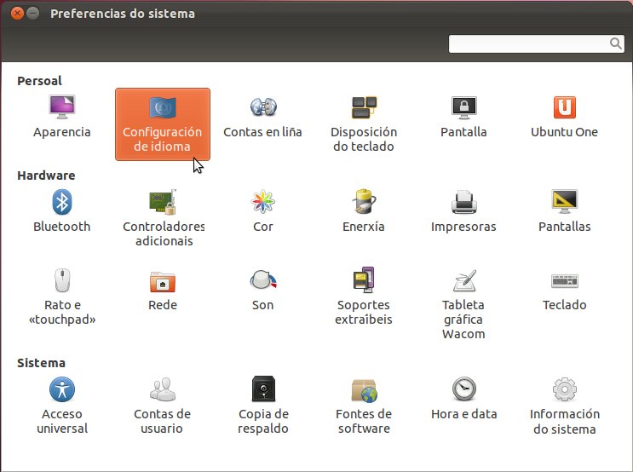This screenshot has width=633, height=472.
Task: Open Hora e data settings
Action: (x=463, y=398)
